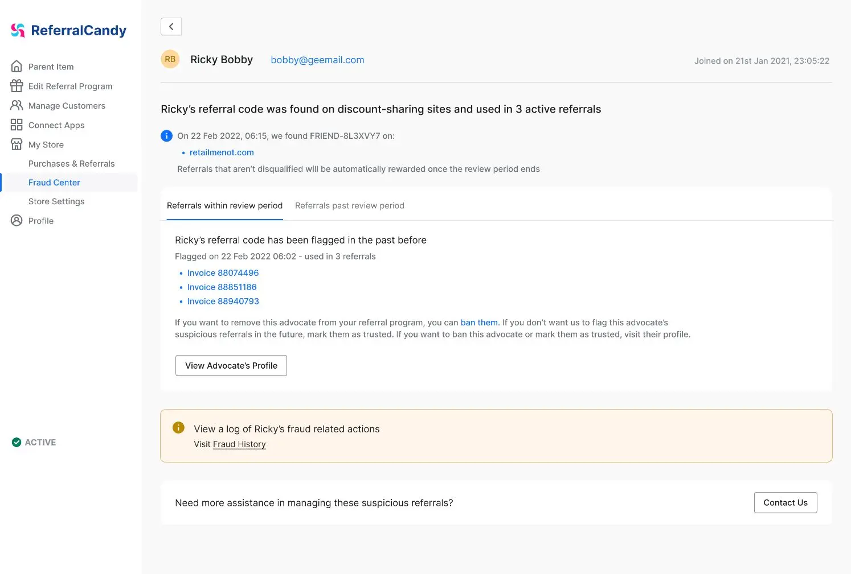The width and height of the screenshot is (851, 574).
Task: Go back using the left chevron button
Action: click(171, 27)
